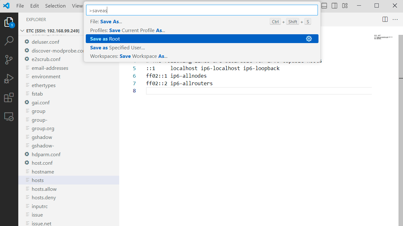Image resolution: width=403 pixels, height=226 pixels.
Task: Place cursor on empty line 8
Action: point(259,91)
